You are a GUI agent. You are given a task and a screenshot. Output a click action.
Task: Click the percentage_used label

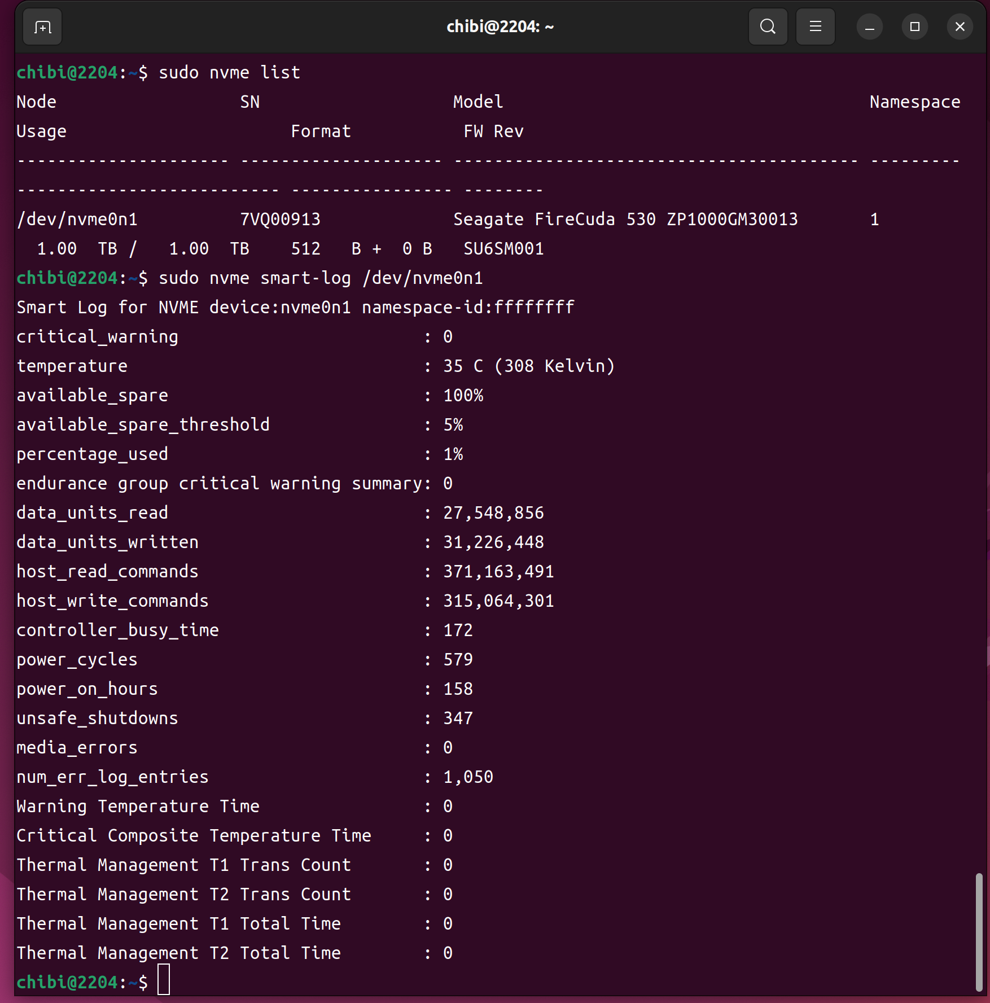click(92, 454)
